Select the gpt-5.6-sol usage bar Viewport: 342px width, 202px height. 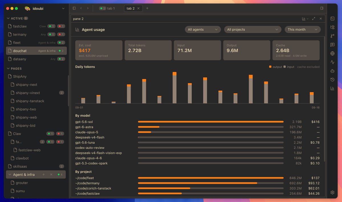click(x=211, y=122)
